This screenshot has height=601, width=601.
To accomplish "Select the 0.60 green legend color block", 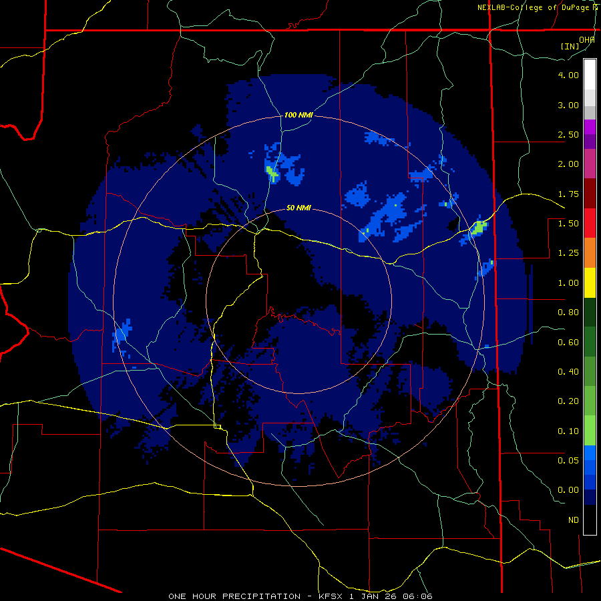I will point(590,342).
